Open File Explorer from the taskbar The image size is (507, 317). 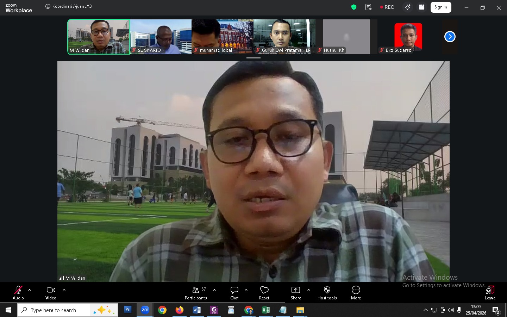(300, 310)
